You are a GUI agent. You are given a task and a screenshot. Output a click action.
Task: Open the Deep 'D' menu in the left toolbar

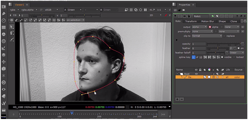coord(3,82)
